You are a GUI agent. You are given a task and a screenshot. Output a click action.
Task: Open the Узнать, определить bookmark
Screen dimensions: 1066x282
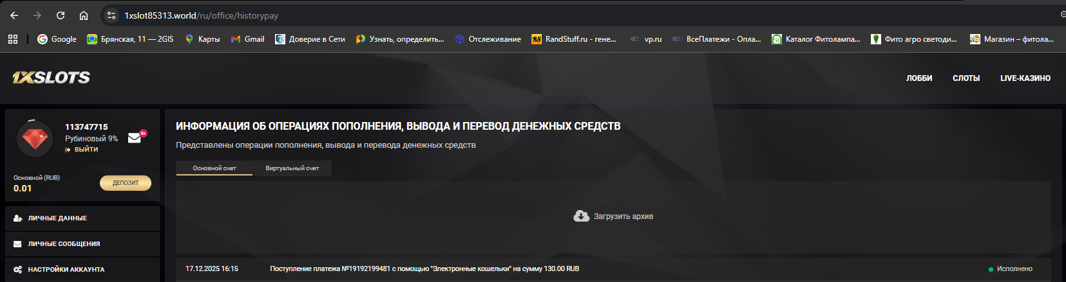(400, 39)
